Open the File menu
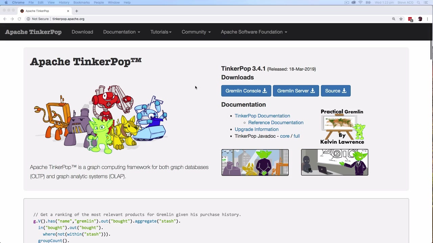 [x=31, y=2]
